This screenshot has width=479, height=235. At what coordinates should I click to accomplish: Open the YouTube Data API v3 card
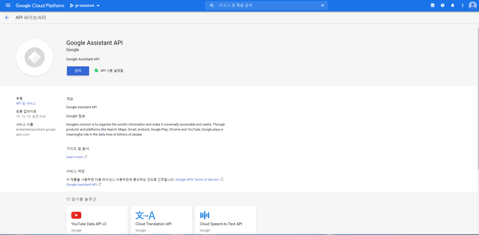pos(97,220)
